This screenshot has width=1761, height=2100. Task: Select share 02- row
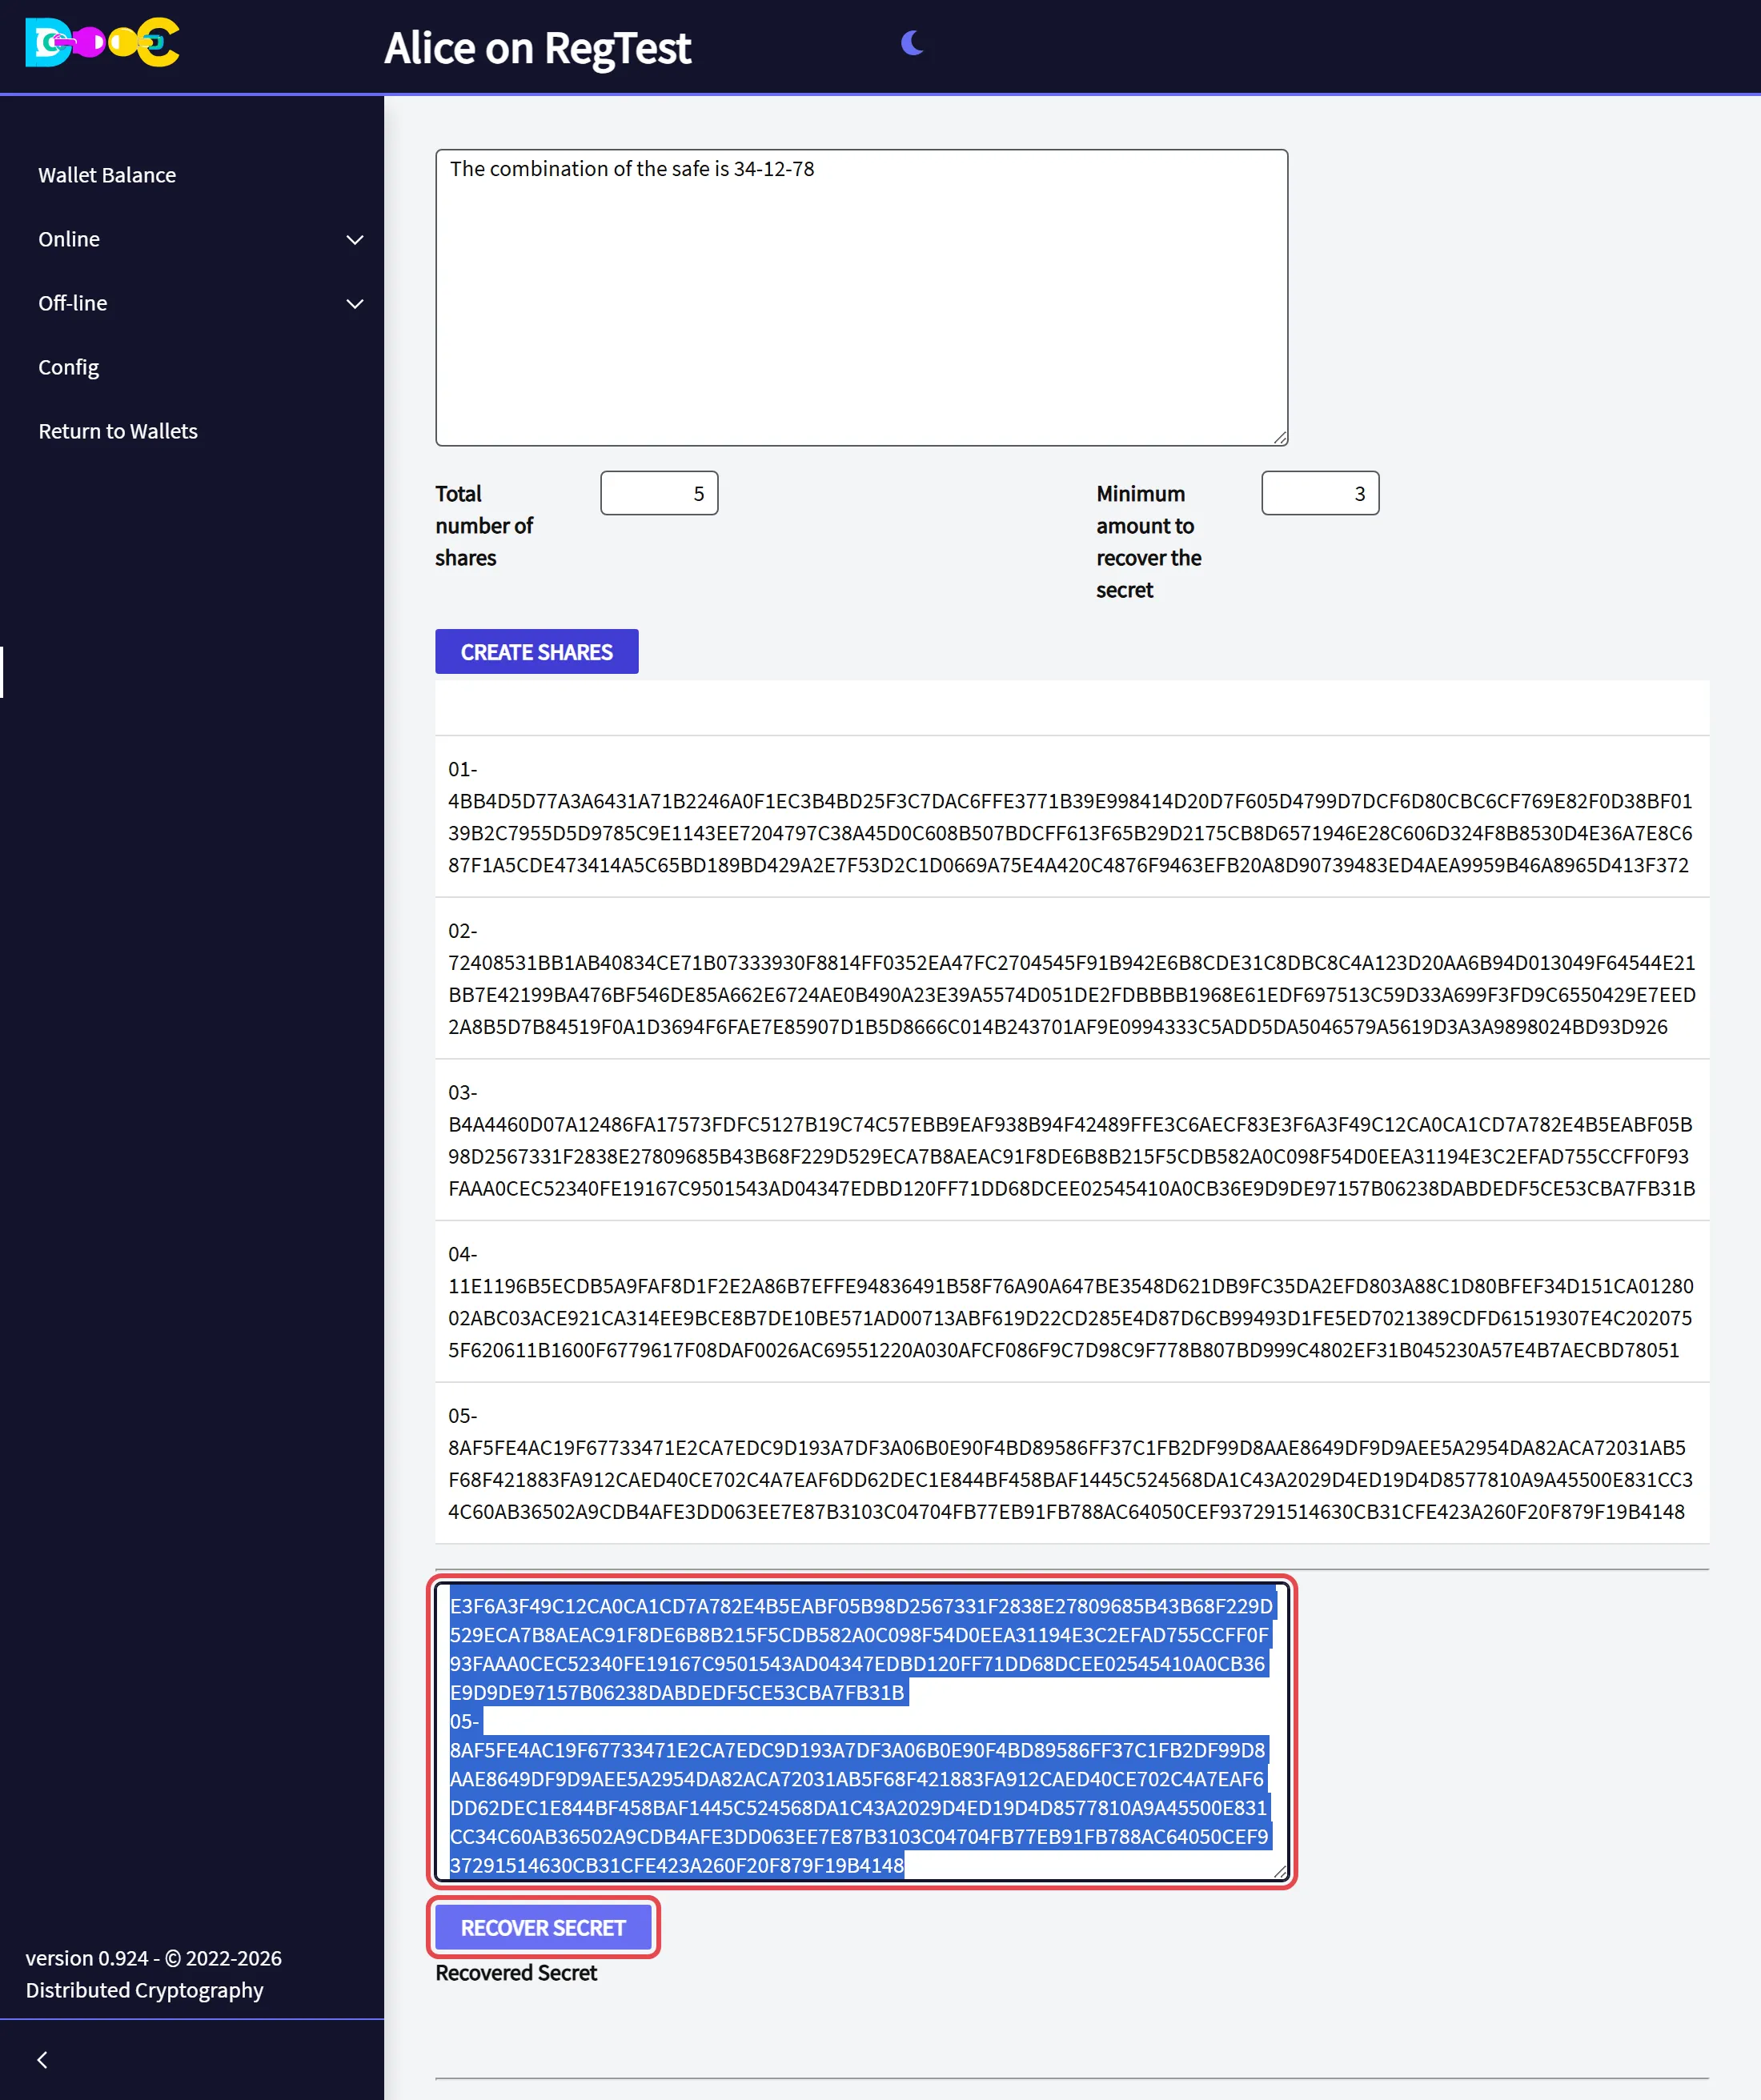click(1072, 979)
